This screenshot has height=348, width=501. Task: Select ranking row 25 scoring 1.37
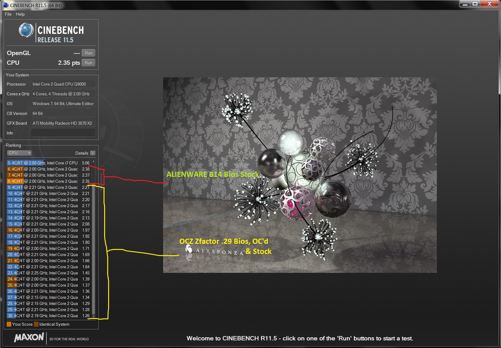pyautogui.click(x=49, y=285)
